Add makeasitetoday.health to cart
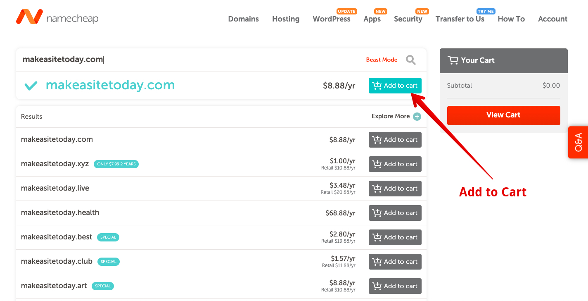 395,213
